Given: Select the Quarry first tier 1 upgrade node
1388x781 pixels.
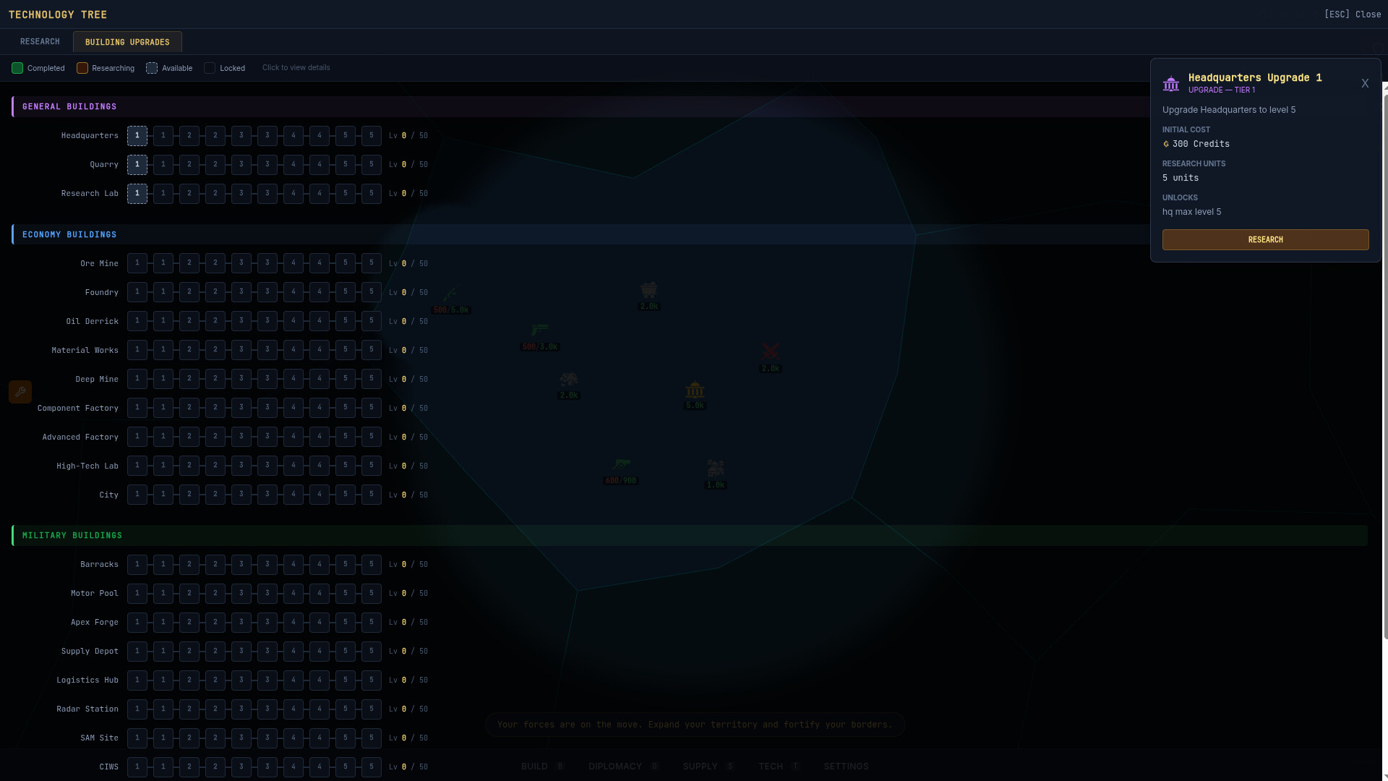Looking at the screenshot, I should coord(137,165).
